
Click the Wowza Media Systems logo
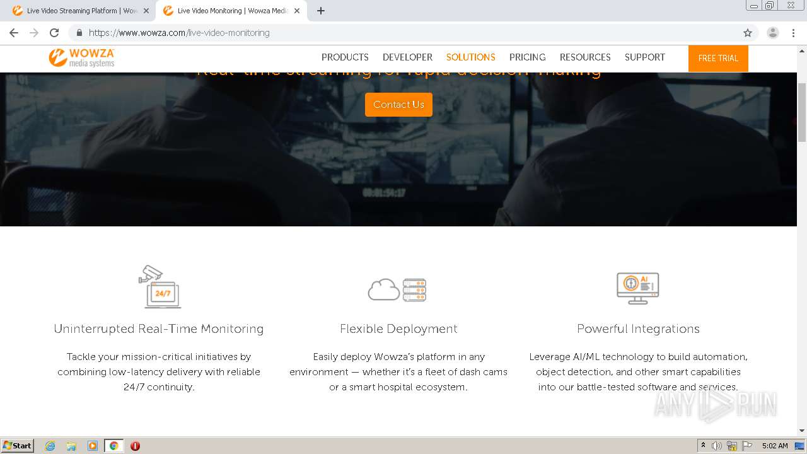pos(81,57)
